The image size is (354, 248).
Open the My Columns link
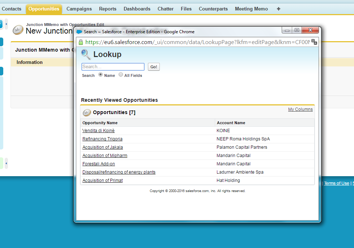(300, 109)
